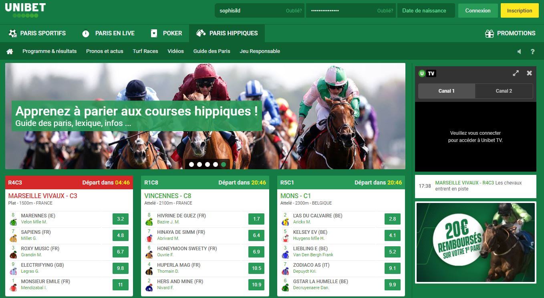Click the jockey silks icon for Hivrine de Guez
Screen dimensions: 544x298
[149, 222]
